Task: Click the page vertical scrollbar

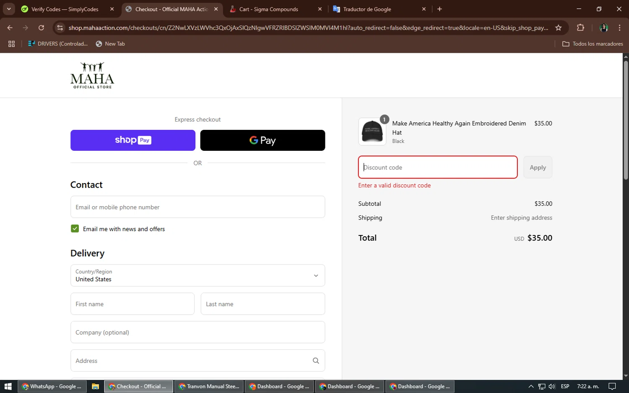Action: point(626,120)
